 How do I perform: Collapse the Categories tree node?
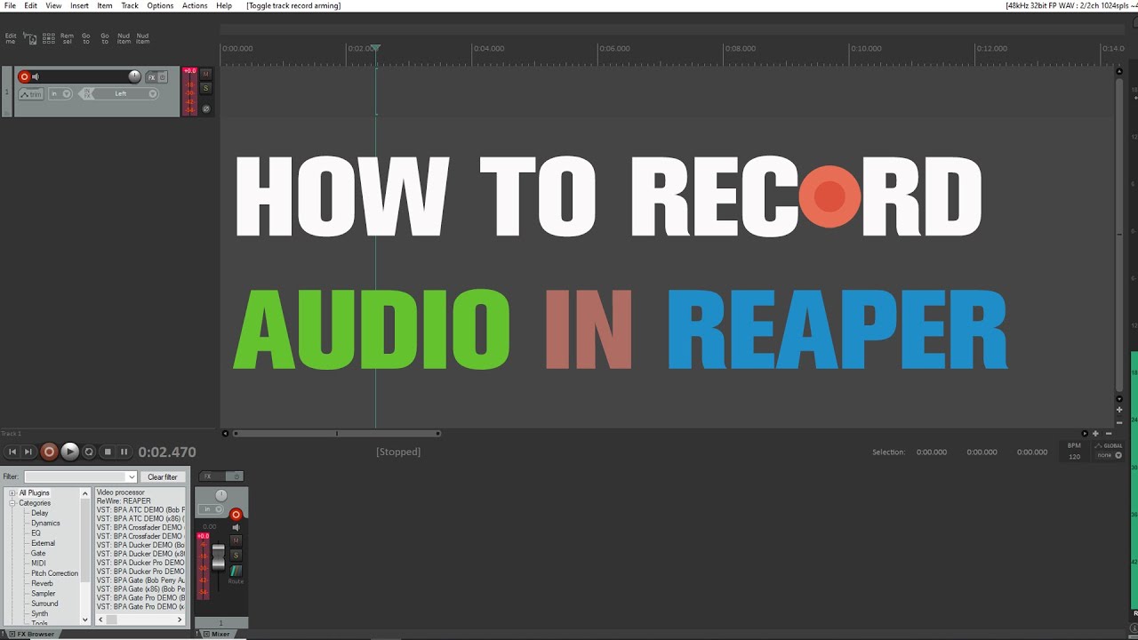(13, 503)
